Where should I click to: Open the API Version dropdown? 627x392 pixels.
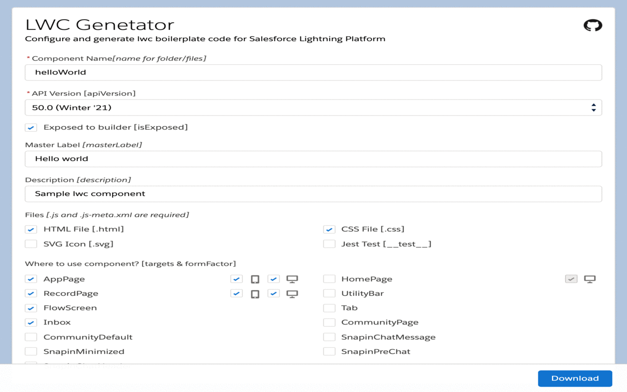point(313,108)
